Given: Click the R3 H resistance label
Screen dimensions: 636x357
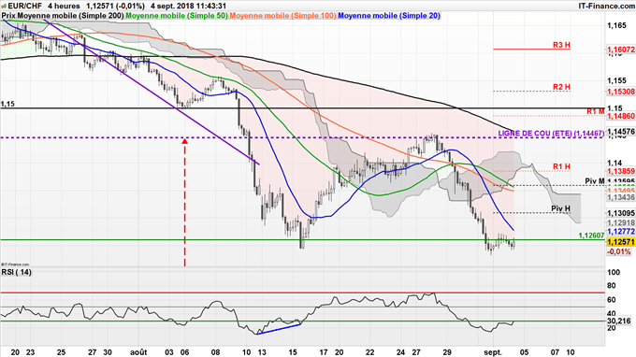Looking at the screenshot, I should 561,45.
